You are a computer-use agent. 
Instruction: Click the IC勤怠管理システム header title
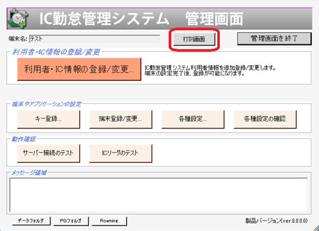tap(104, 19)
